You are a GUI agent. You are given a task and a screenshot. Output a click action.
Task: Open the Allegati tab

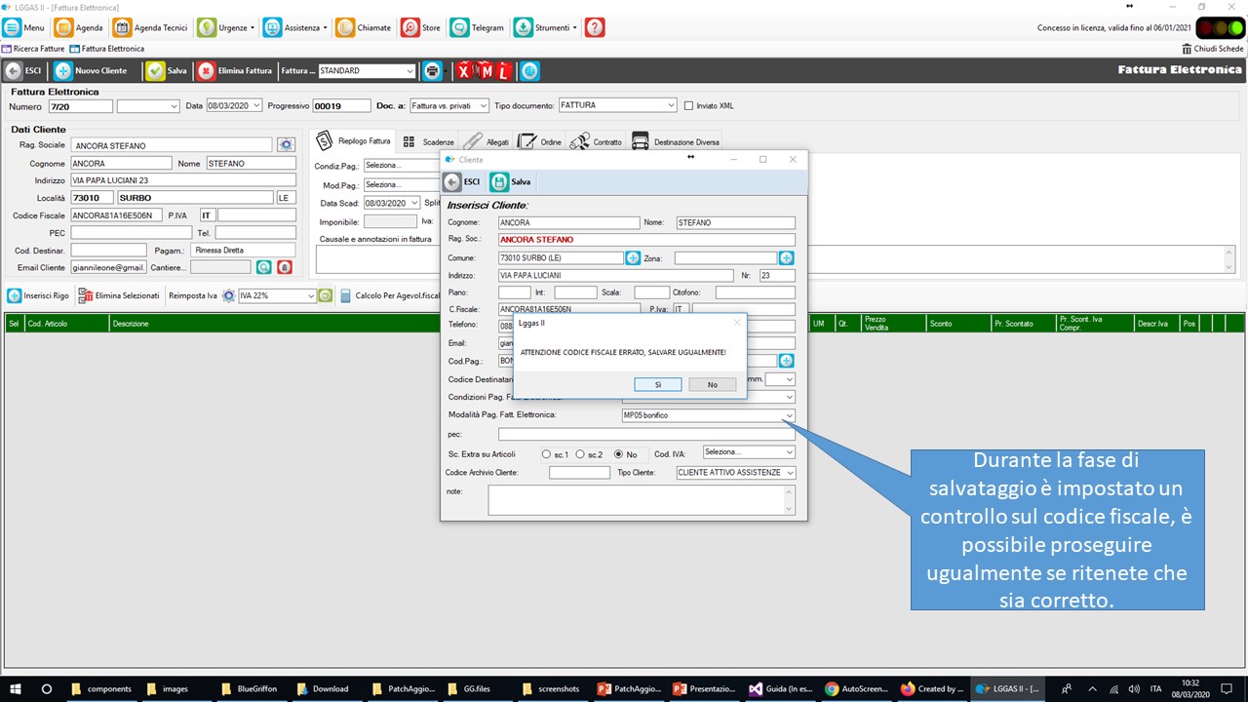point(486,142)
